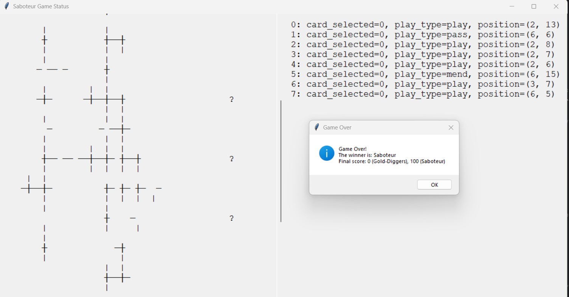Click the Final score message line
Screen dimensions: 569x297
pyautogui.click(x=392, y=162)
